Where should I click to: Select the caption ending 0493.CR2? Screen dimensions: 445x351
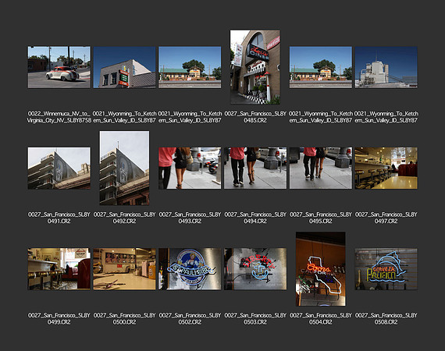(190, 218)
